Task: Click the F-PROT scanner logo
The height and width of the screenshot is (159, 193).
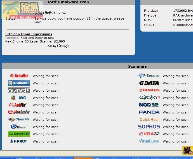Action: tap(18, 141)
